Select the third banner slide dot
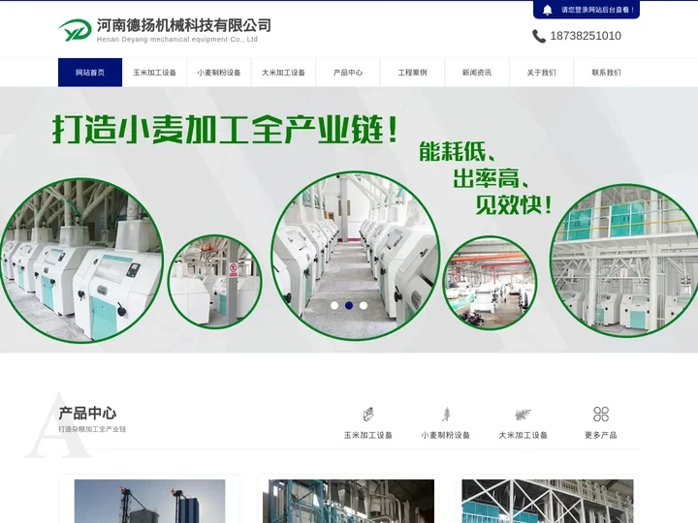This screenshot has height=523, width=698. pos(364,305)
